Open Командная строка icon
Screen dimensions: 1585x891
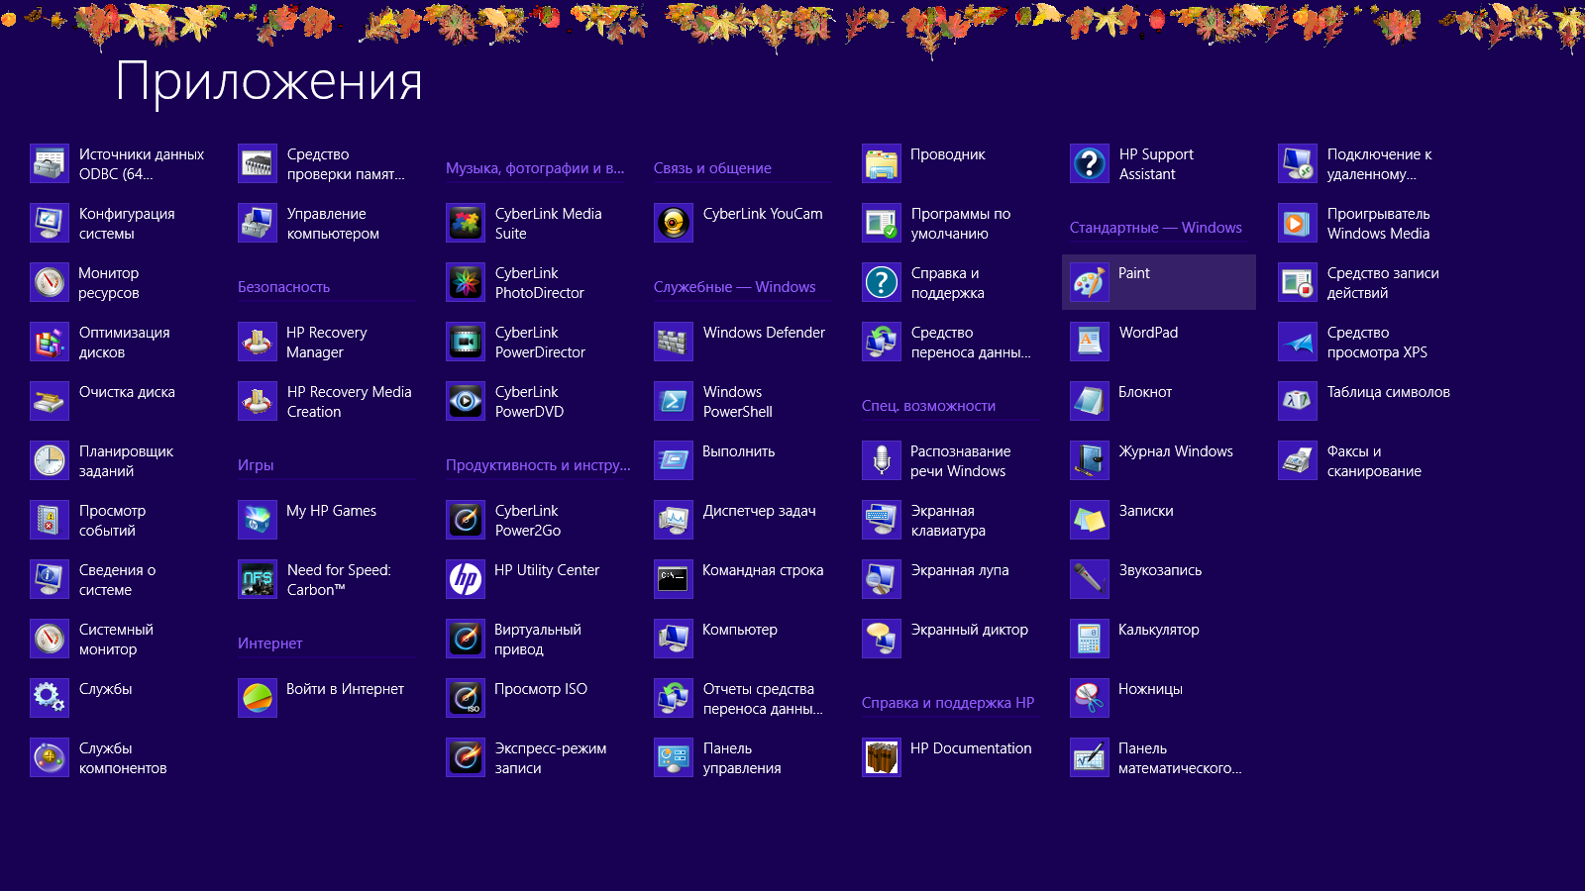tap(674, 579)
